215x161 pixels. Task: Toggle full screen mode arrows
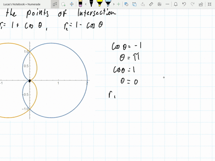(x=210, y=4)
